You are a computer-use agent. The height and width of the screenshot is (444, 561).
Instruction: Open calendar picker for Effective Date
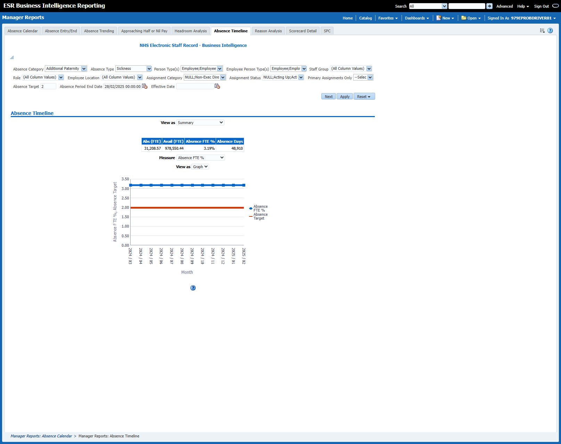click(x=217, y=87)
